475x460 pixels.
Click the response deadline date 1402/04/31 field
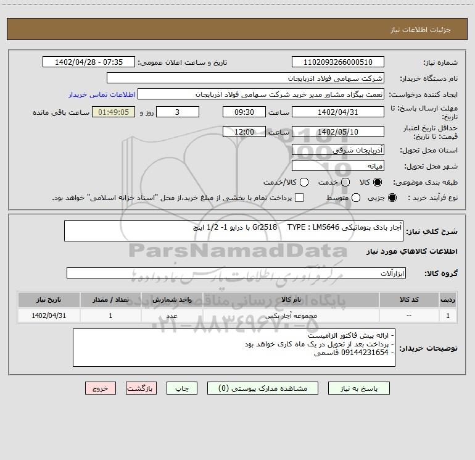pos(338,112)
